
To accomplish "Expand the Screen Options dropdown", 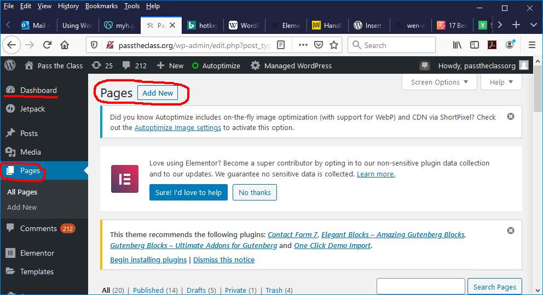I will (440, 82).
